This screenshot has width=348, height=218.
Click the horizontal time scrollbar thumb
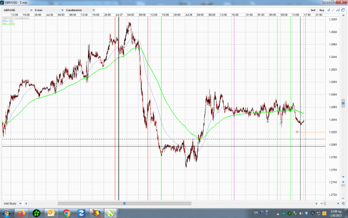pos(125,204)
